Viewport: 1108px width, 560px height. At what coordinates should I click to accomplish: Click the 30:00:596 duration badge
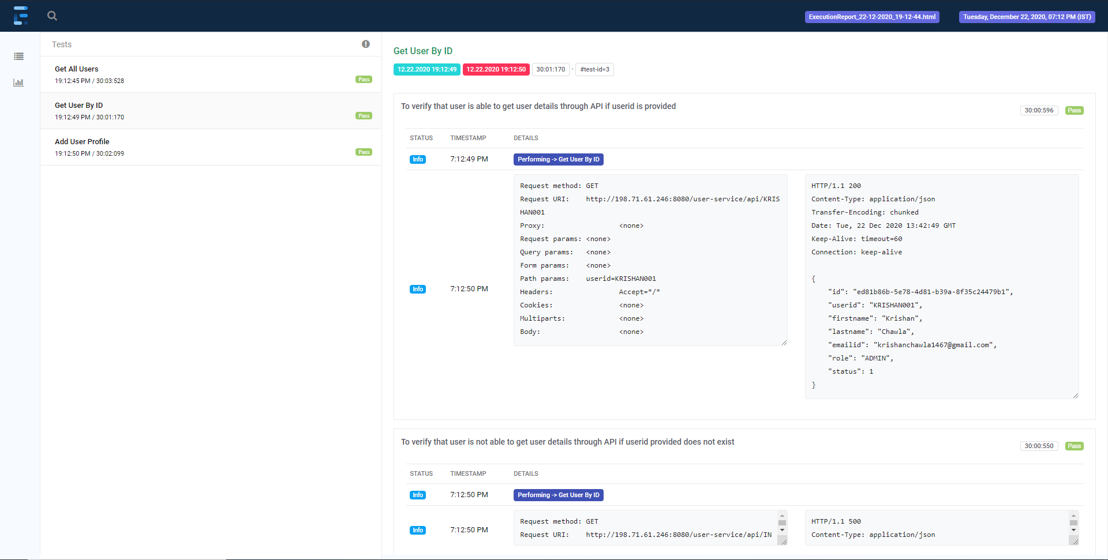(x=1038, y=110)
